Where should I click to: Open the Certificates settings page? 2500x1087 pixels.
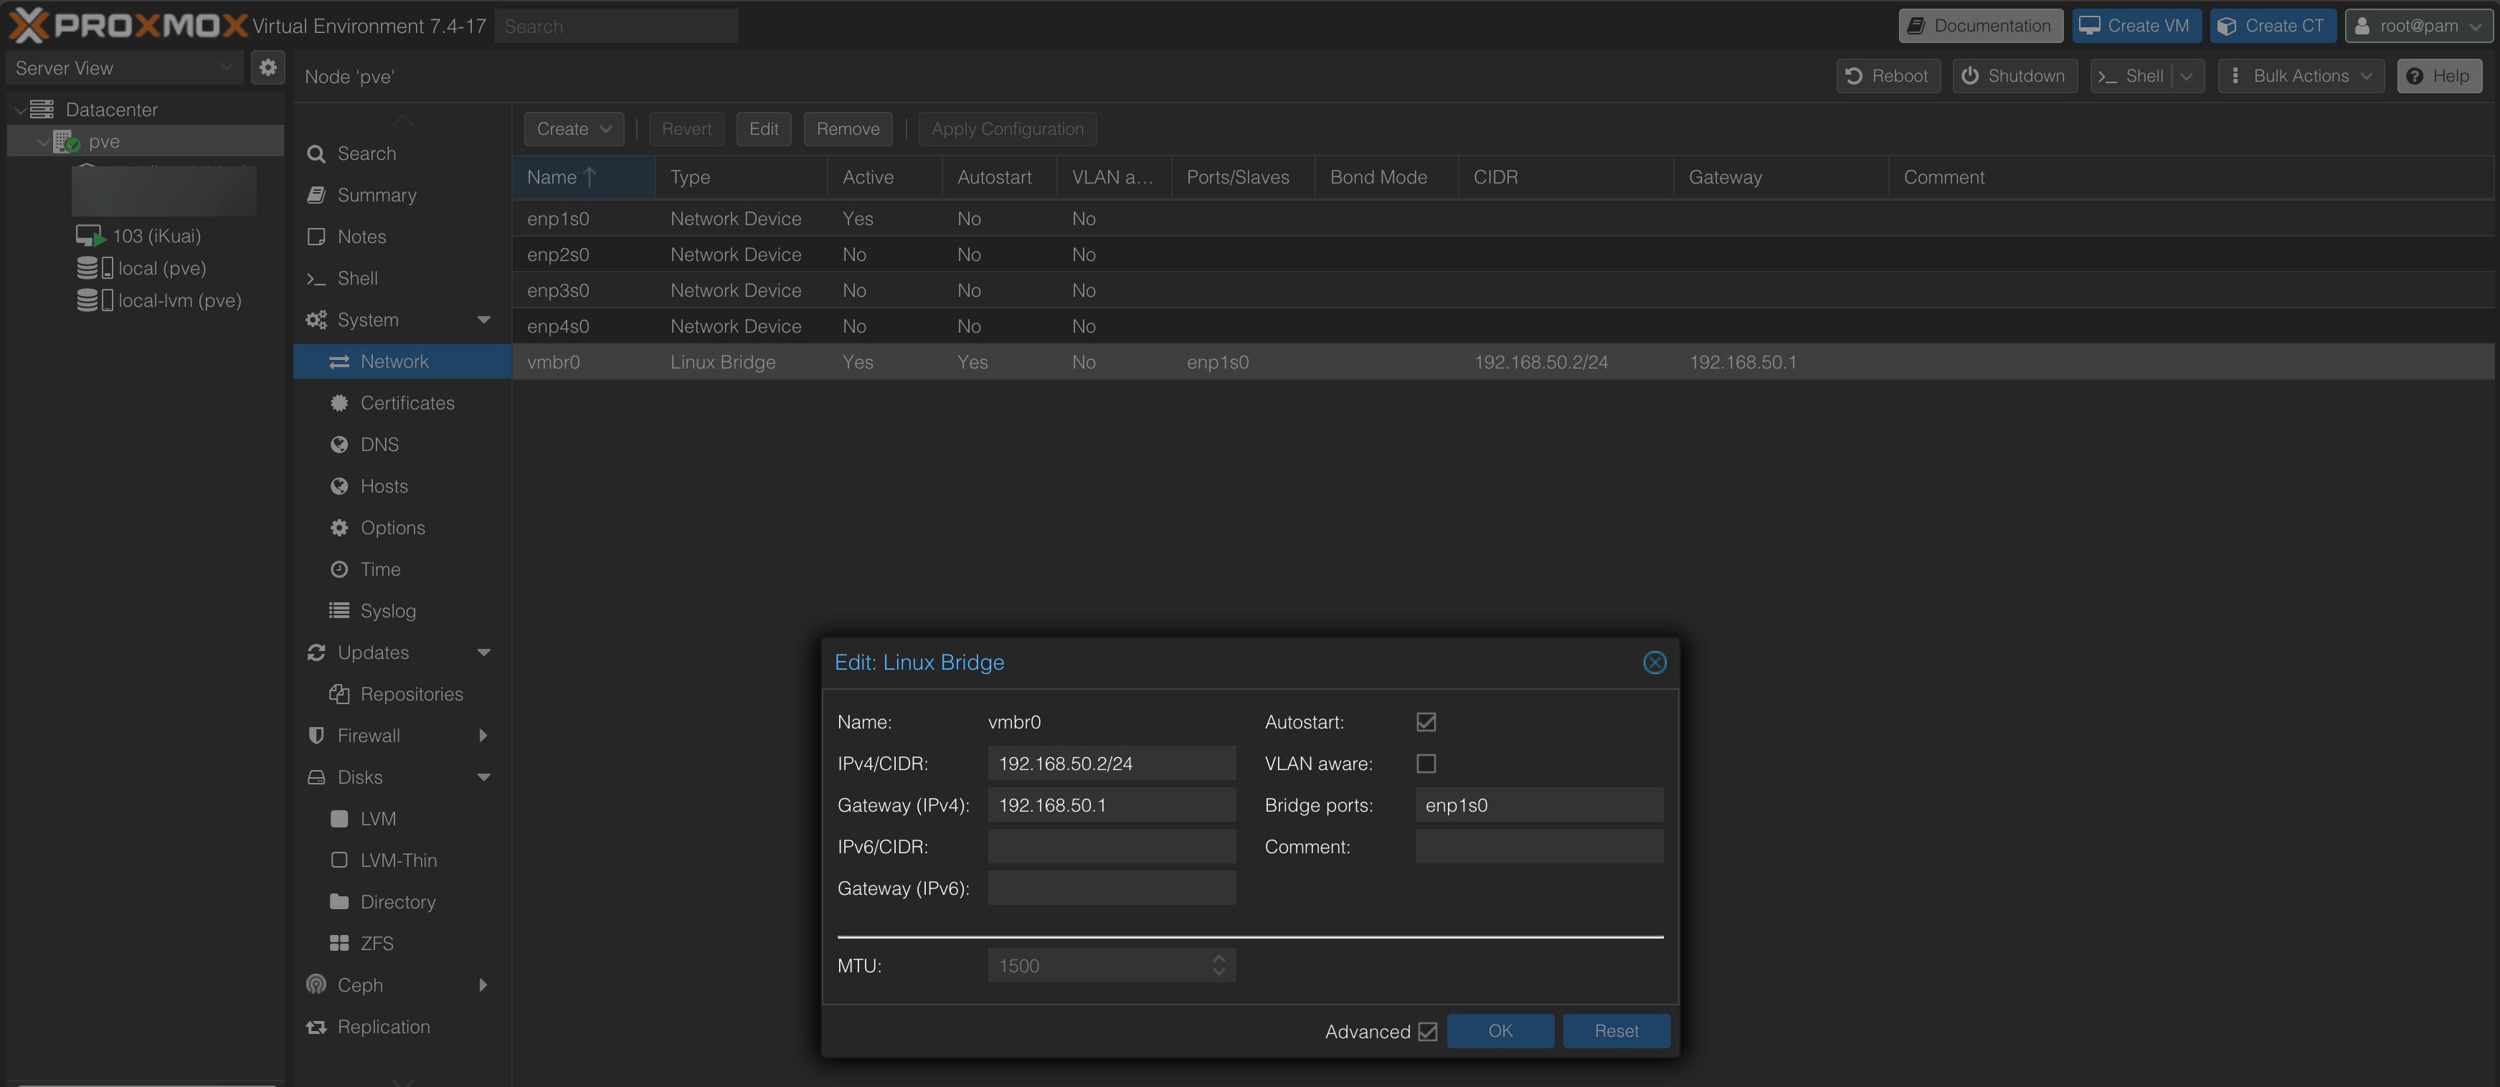point(407,403)
